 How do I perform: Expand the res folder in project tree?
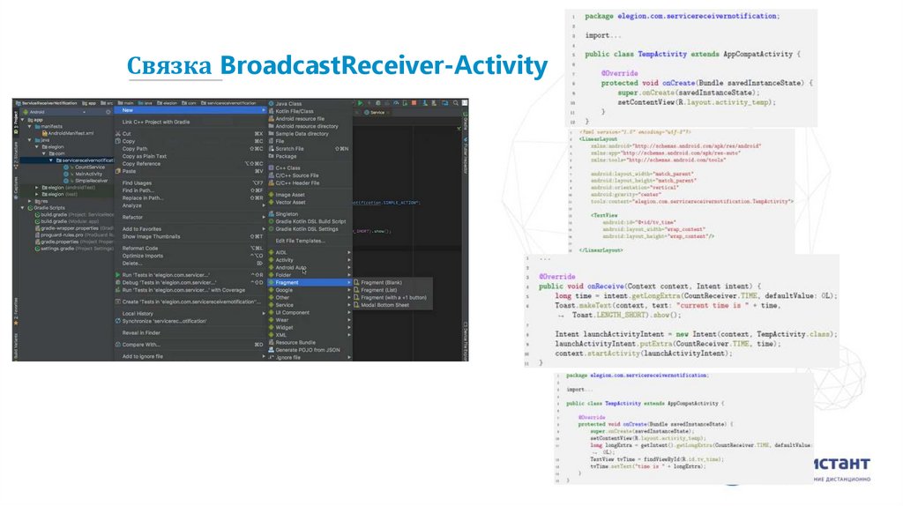[x=29, y=200]
